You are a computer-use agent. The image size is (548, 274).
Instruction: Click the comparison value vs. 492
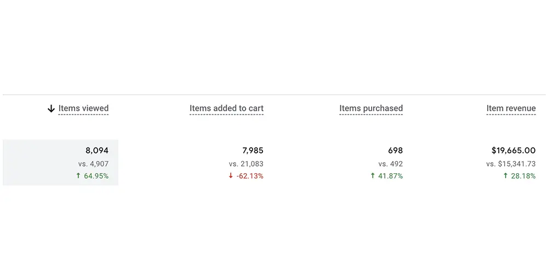pyautogui.click(x=390, y=164)
